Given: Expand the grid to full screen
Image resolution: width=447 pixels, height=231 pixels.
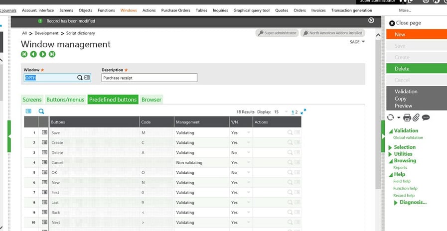Looking at the screenshot, I should coord(303,112).
